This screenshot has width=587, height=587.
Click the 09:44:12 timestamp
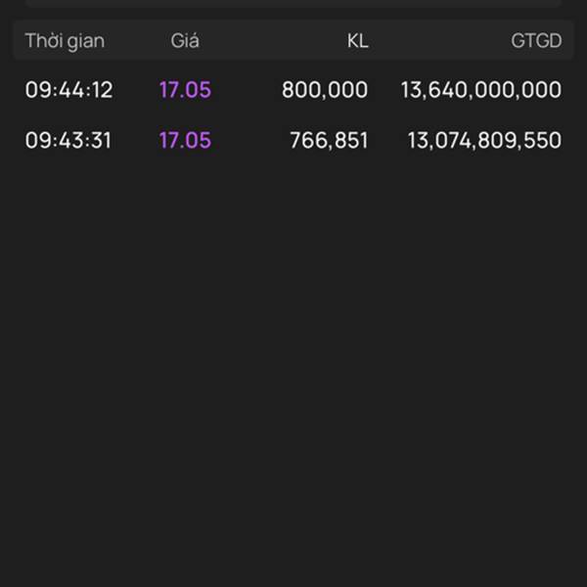coord(68,90)
